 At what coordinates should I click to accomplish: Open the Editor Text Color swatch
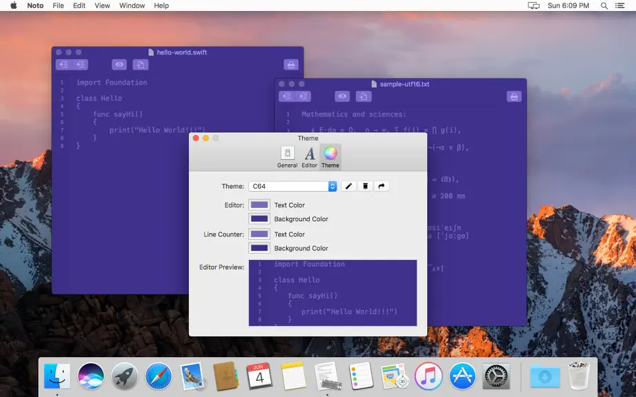point(259,205)
